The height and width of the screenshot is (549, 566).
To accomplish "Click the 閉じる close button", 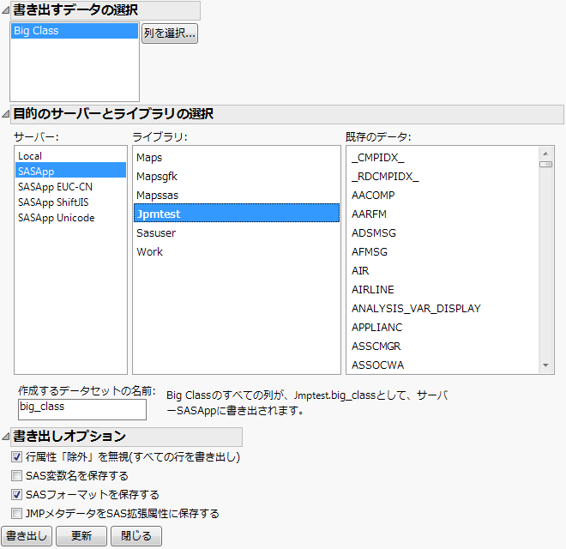I will (136, 537).
